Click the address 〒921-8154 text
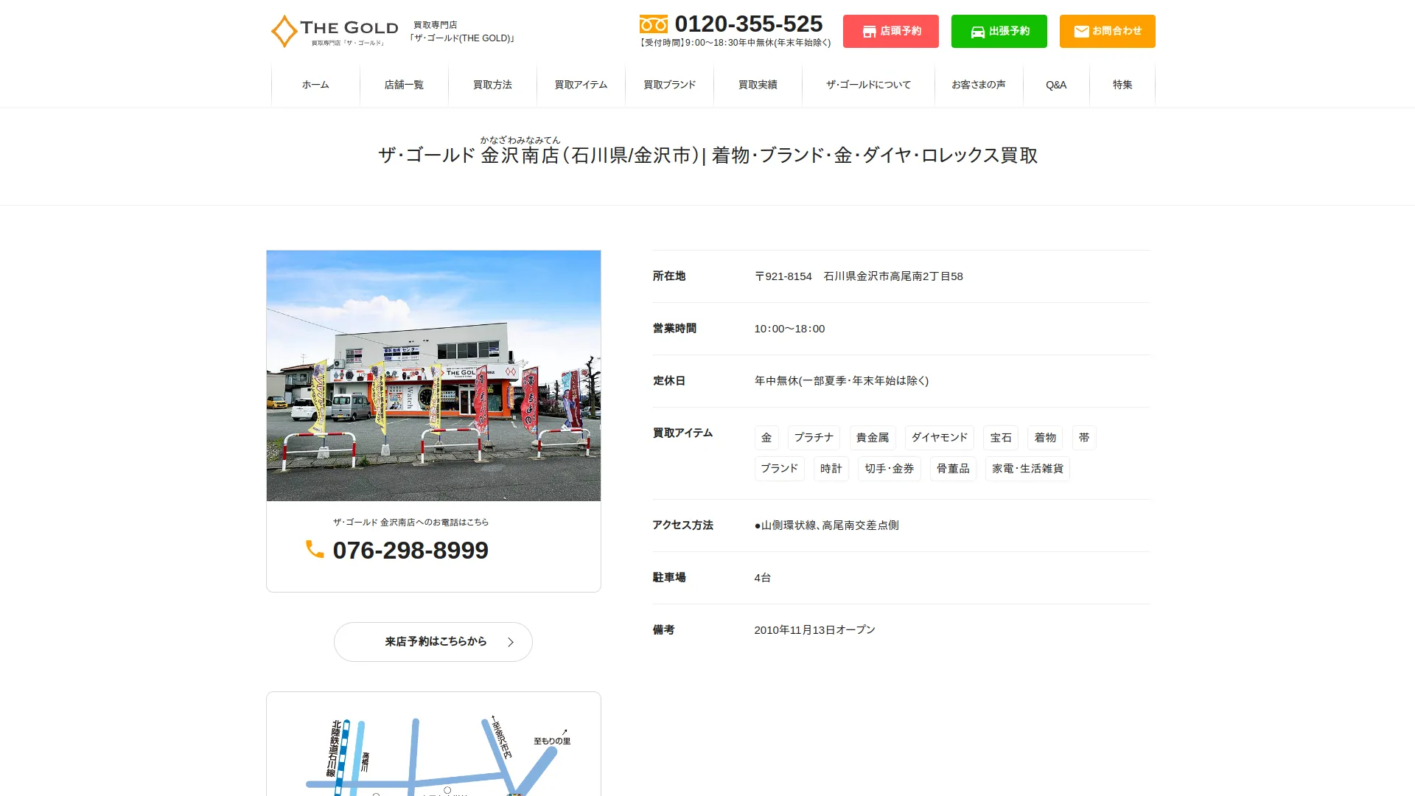 (859, 276)
